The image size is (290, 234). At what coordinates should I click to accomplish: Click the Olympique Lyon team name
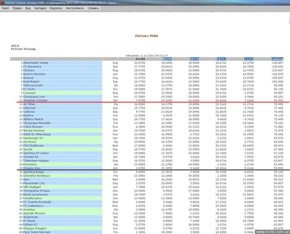point(34,97)
